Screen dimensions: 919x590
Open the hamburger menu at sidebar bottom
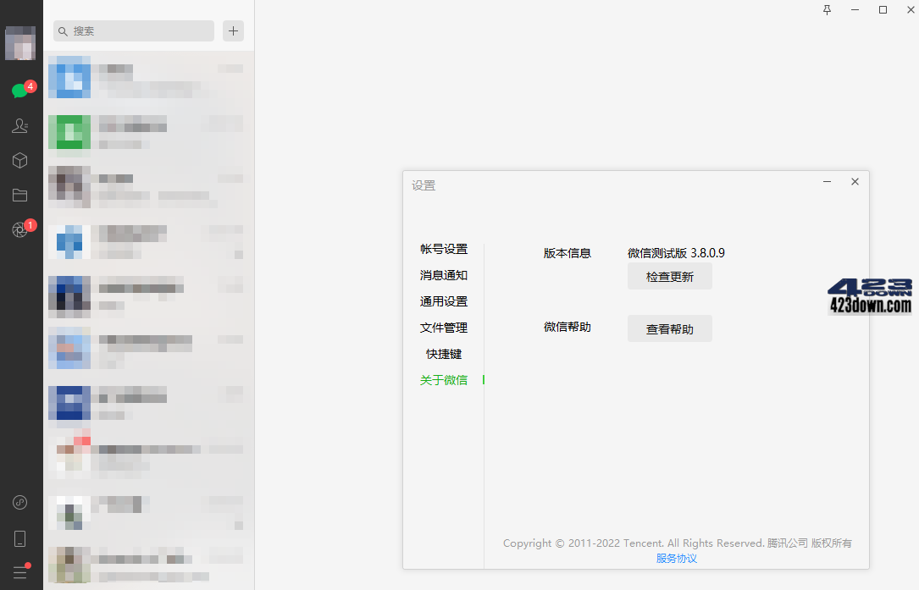(x=19, y=573)
